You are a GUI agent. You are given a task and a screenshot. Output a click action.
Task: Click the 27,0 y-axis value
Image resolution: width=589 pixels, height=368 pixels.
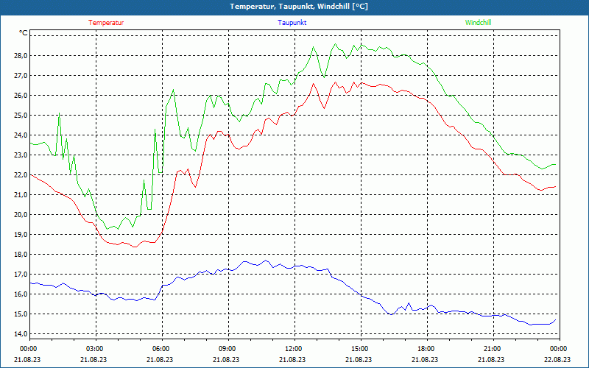(21, 76)
